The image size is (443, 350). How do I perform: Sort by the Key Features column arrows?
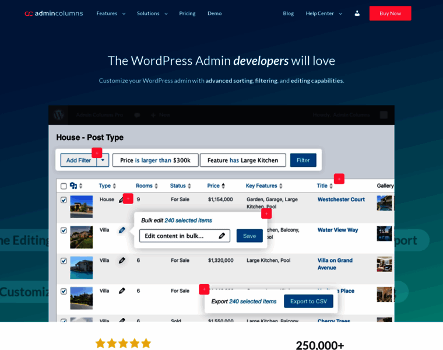(281, 185)
